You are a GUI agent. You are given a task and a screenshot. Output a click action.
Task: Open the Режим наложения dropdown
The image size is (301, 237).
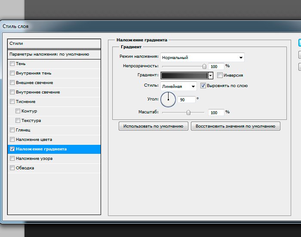pos(202,57)
